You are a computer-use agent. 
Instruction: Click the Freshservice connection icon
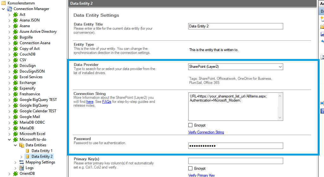pyautogui.click(x=16, y=94)
